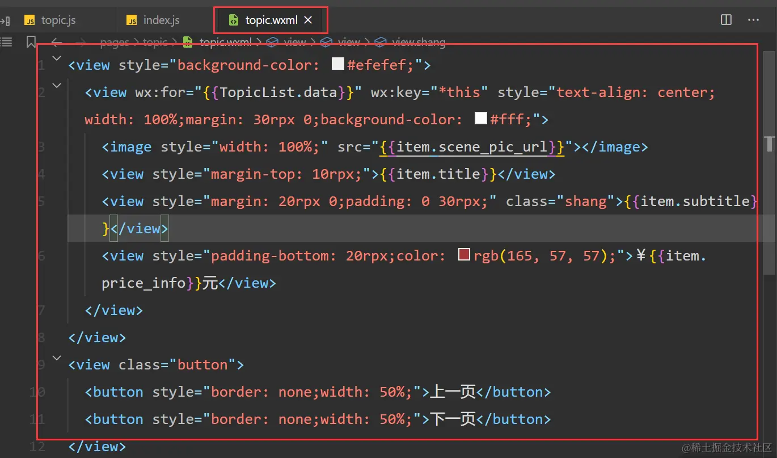Open the pages breadcrumb
Viewport: 777px width, 458px height.
tap(114, 42)
